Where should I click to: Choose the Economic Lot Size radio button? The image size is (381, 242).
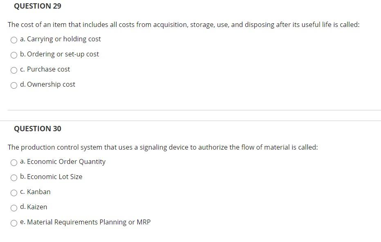[x=14, y=177]
